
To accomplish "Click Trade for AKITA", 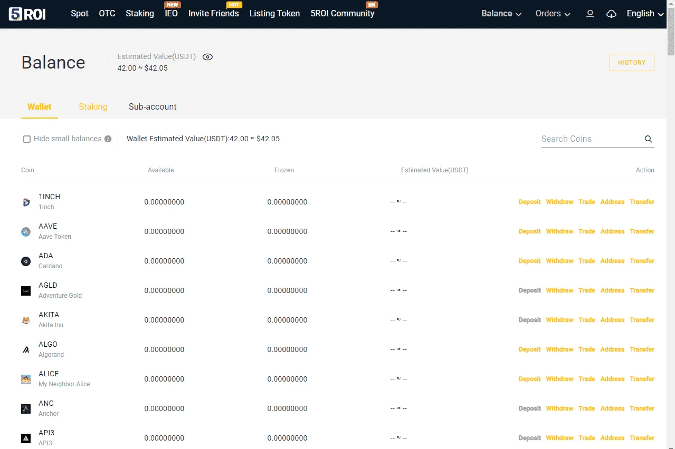I will (x=587, y=320).
